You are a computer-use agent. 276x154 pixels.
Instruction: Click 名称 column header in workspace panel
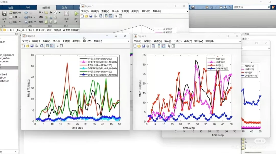[245, 39]
